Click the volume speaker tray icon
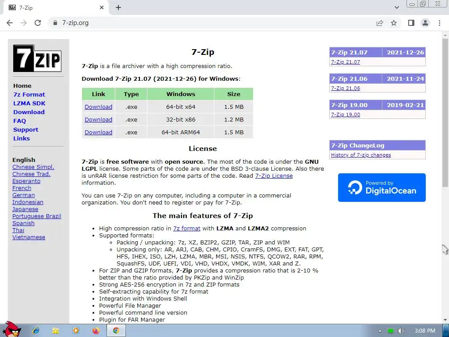 click(x=401, y=331)
